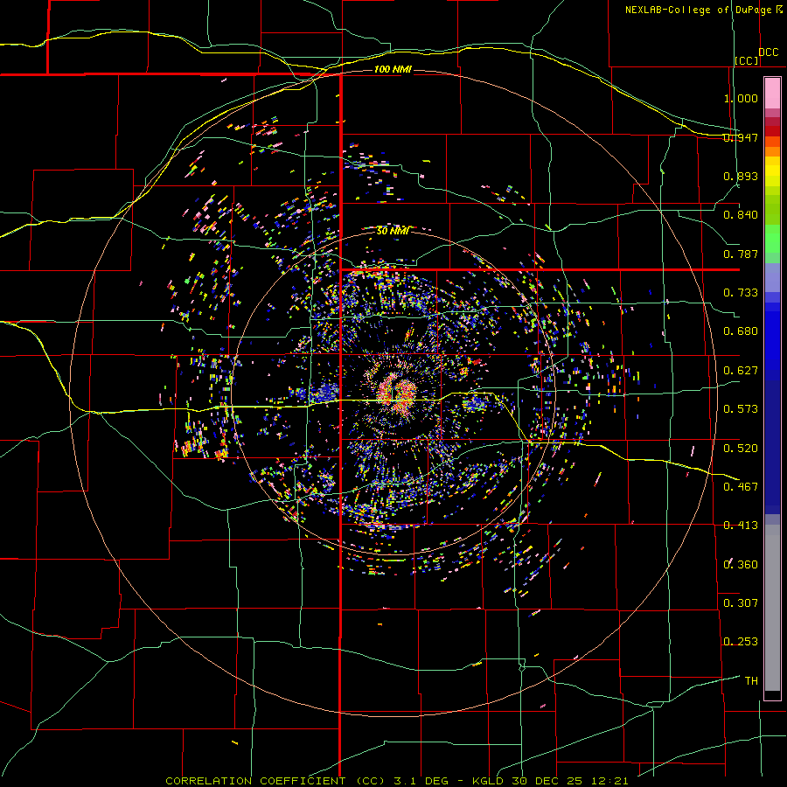The width and height of the screenshot is (787, 787).
Task: Click the gray lower segment of color bar
Action: point(772,608)
